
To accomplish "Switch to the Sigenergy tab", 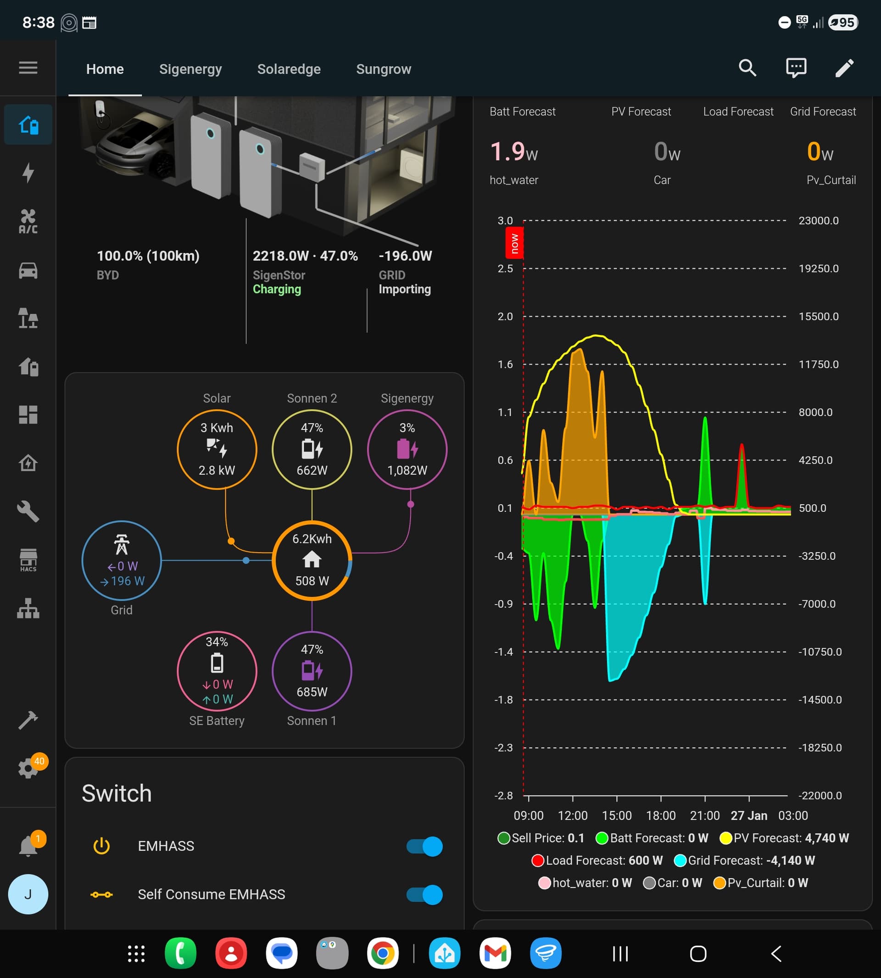I will pyautogui.click(x=190, y=69).
